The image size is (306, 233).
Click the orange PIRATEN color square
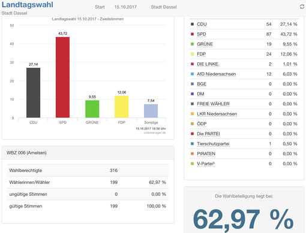point(192,154)
